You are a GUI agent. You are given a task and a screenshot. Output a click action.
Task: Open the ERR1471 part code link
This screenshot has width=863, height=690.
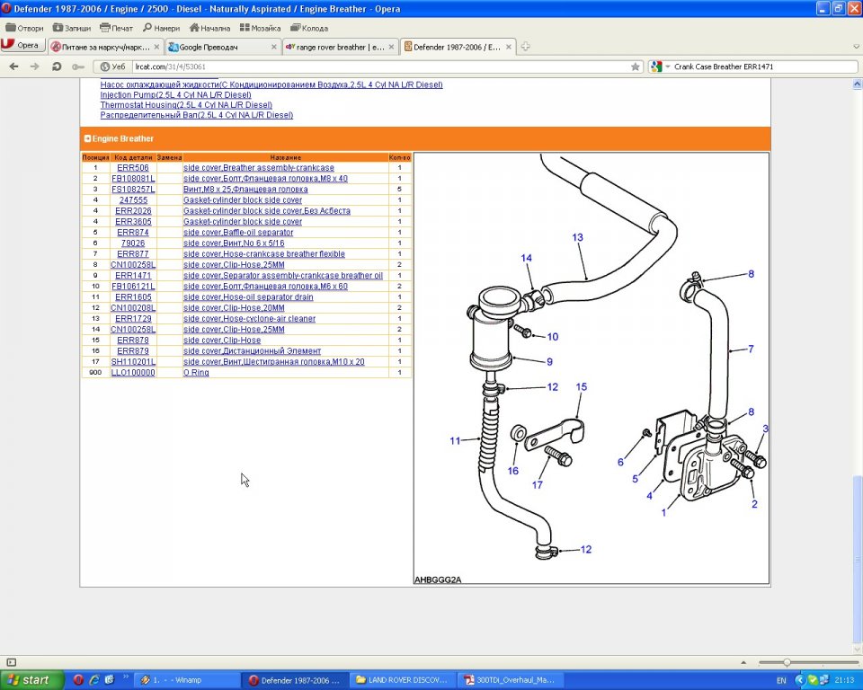tap(133, 276)
